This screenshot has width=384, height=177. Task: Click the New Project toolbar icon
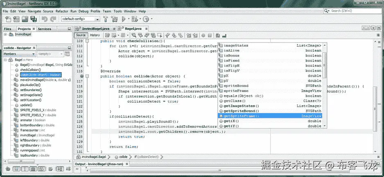coord(16,19)
